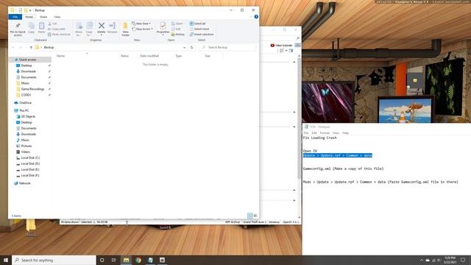The width and height of the screenshot is (471, 265).
Task: Click Cortana circle on taskbar
Action: (102, 260)
